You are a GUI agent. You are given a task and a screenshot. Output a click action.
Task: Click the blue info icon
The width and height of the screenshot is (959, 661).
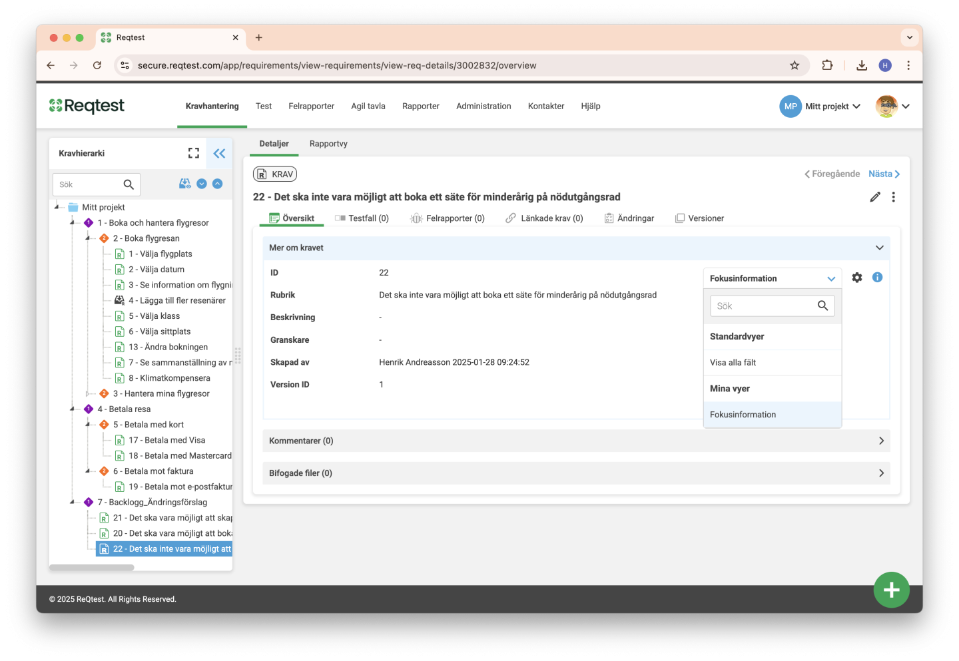click(x=877, y=277)
